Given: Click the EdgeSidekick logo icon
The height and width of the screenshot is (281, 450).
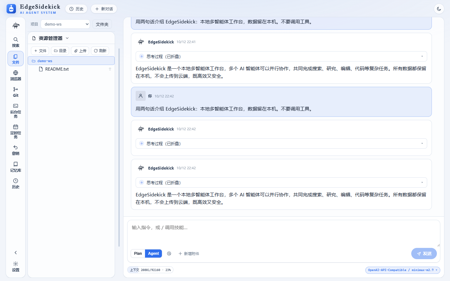Looking at the screenshot, I should tap(11, 9).
